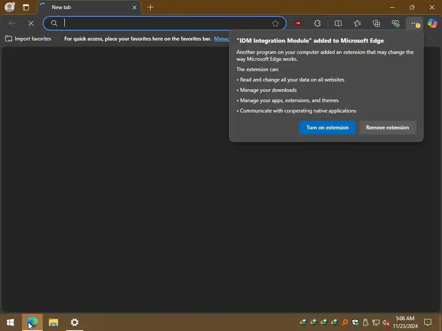Open network status tray icon
Screen dimensions: 442x331
click(376, 322)
